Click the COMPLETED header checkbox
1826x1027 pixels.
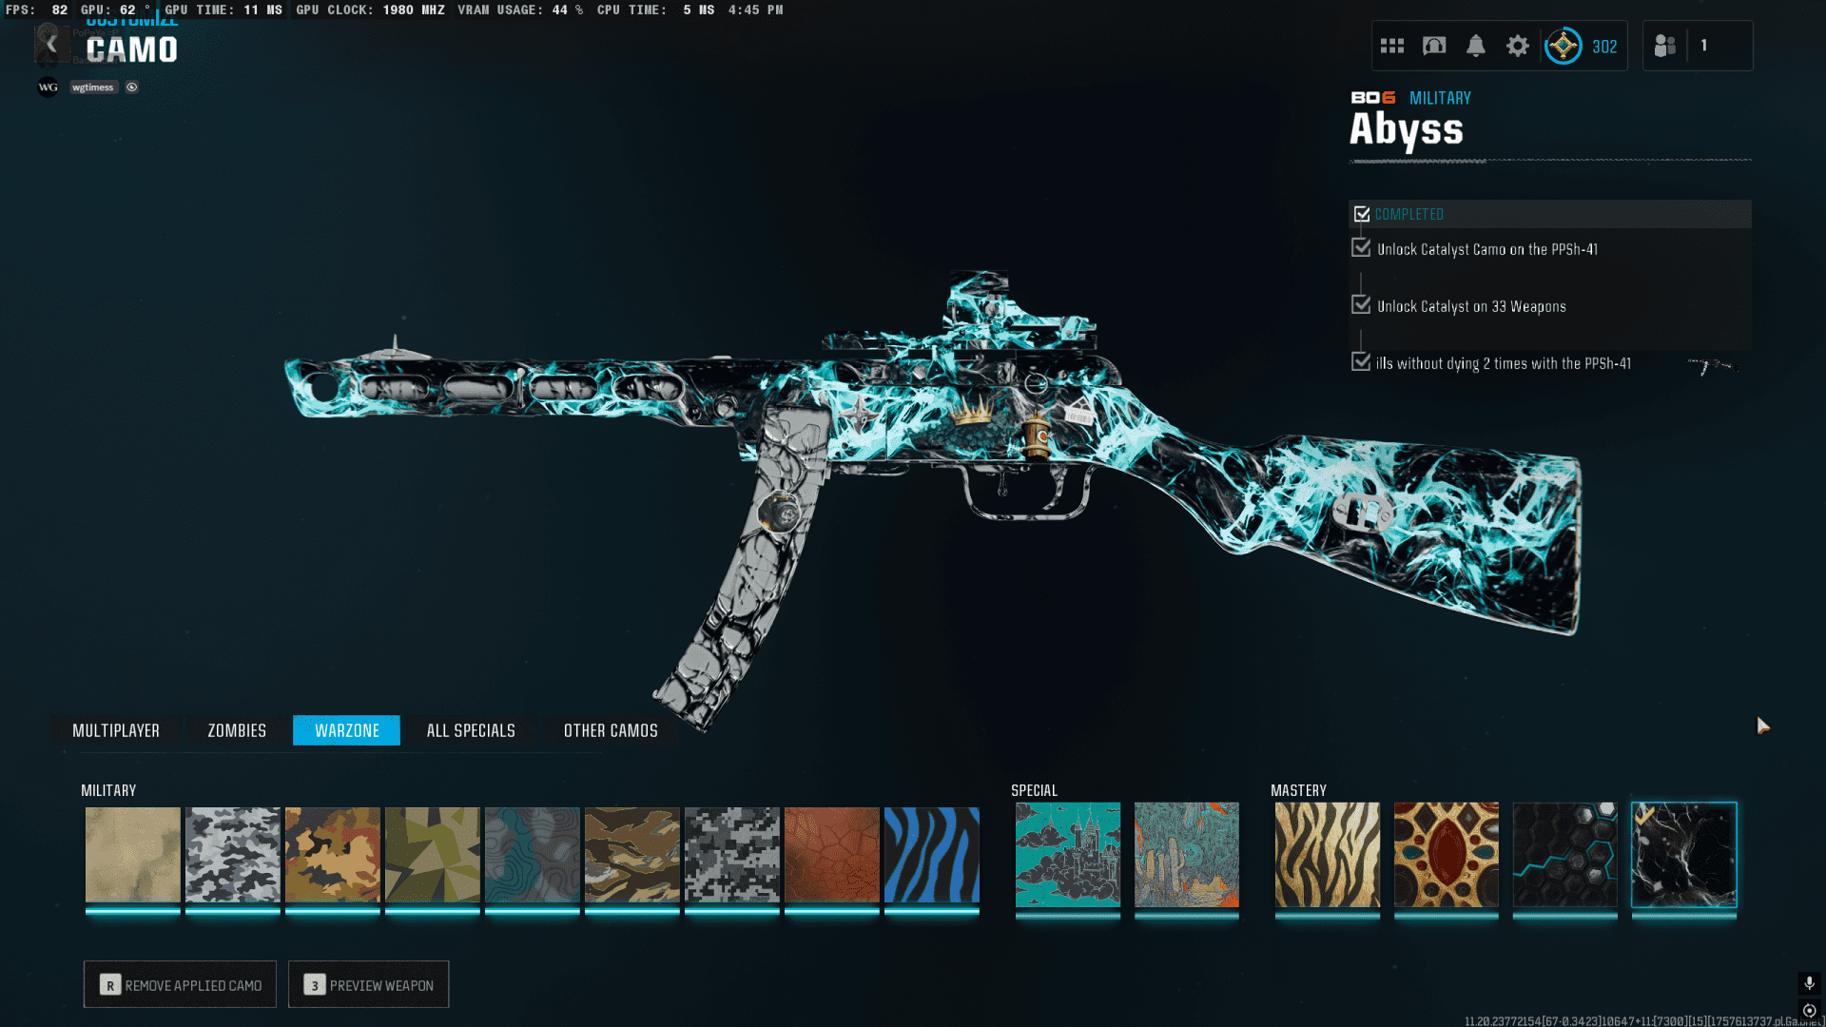pos(1362,214)
